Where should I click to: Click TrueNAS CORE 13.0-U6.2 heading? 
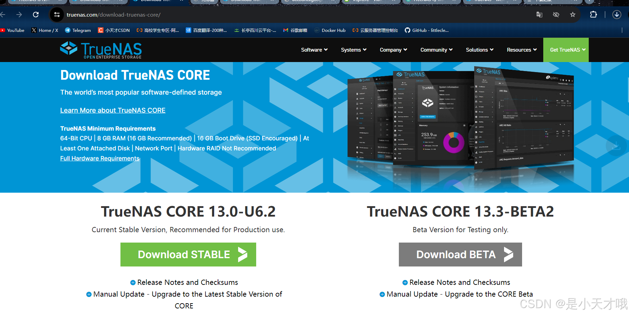(188, 212)
